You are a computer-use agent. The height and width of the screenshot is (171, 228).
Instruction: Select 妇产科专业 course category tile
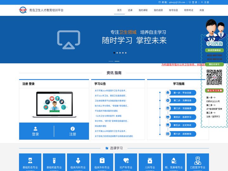tap(126, 162)
